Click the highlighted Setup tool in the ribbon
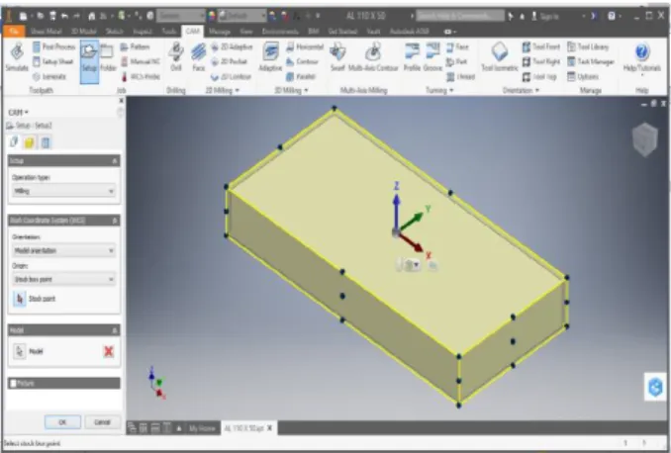The height and width of the screenshot is (453, 671). (x=89, y=61)
